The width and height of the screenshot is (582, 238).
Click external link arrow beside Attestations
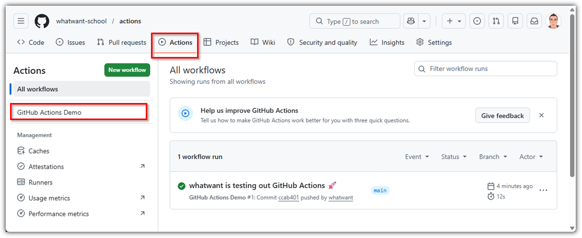tap(142, 166)
